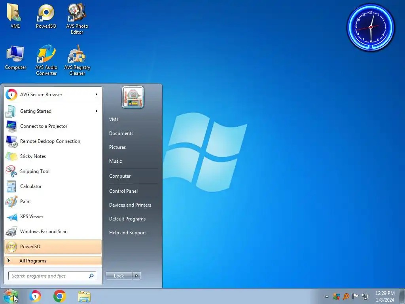The height and width of the screenshot is (304, 405).
Task: Click the search magnifier icon in Start menu
Action: [91, 276]
